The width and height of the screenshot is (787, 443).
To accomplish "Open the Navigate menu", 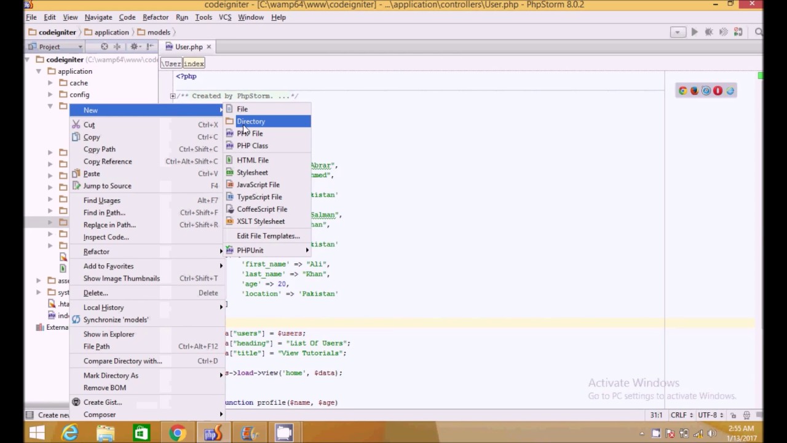I will (98, 17).
